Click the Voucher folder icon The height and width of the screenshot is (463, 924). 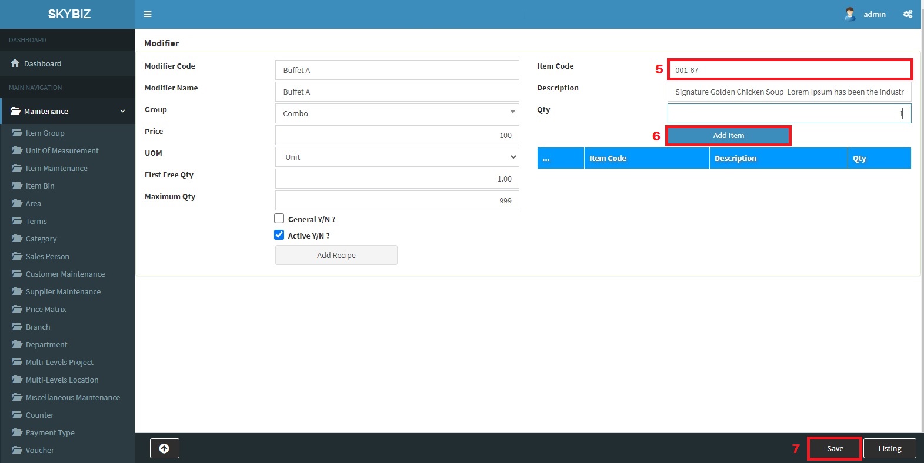coord(17,450)
